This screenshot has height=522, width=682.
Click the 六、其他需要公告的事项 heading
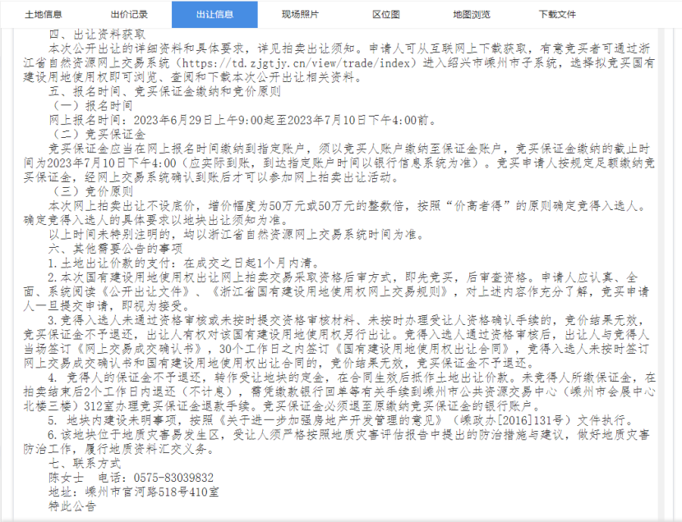click(115, 247)
